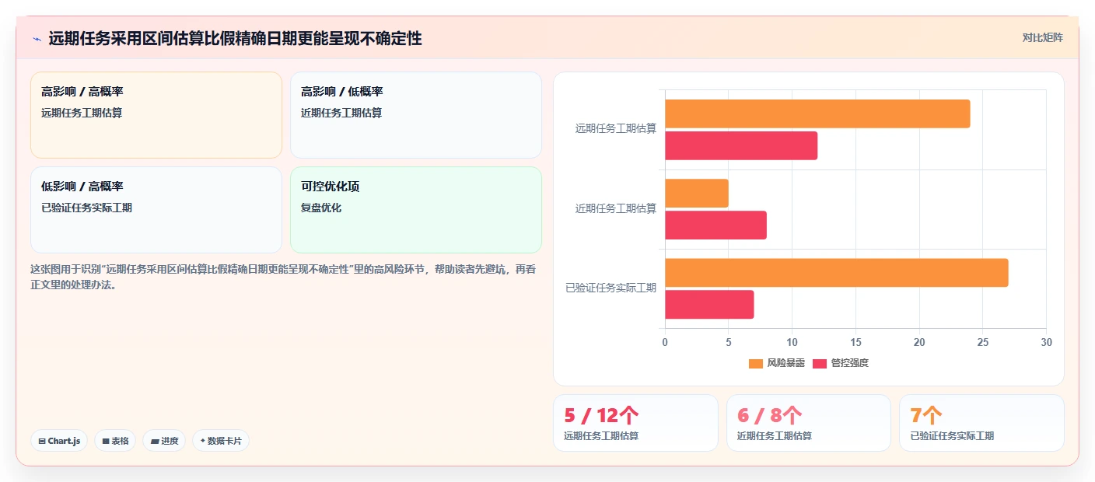The height and width of the screenshot is (482, 1095).
Task: Click orange bar for 近期任务工期估算
Action: click(x=697, y=193)
